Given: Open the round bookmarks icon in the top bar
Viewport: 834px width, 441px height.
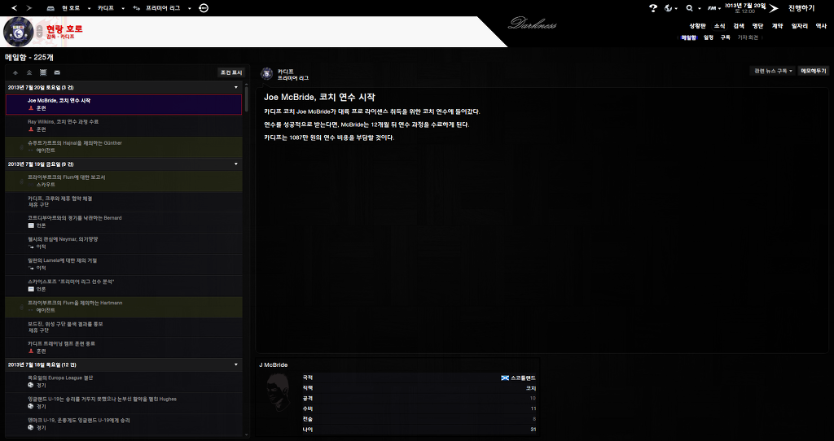Looking at the screenshot, I should click(204, 8).
